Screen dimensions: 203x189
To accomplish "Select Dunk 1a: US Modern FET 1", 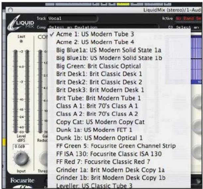I will (x=119, y=130).
